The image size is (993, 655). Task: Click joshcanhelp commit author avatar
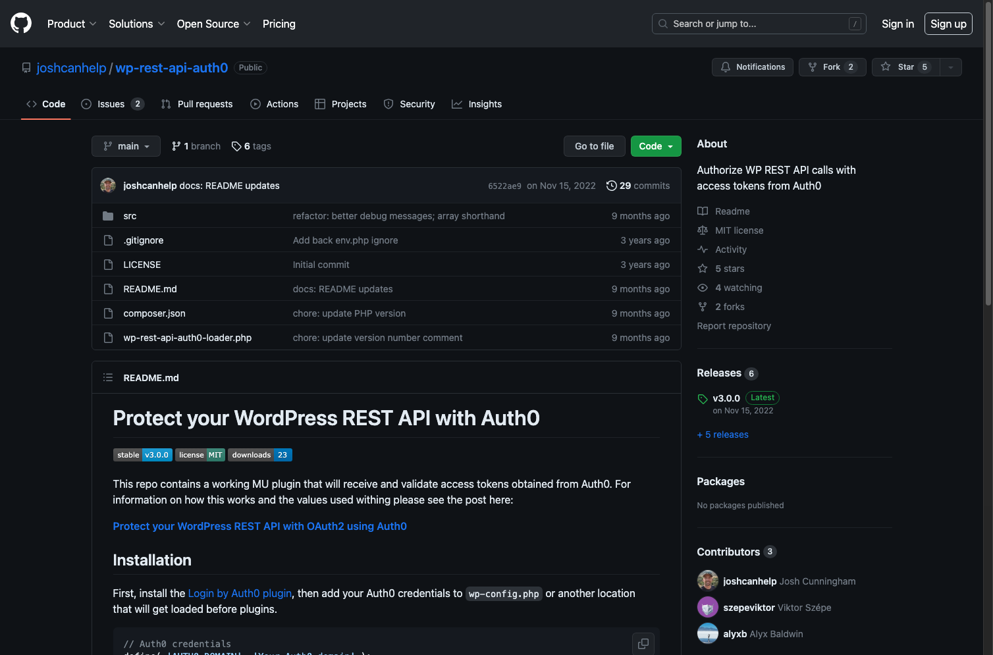point(108,186)
